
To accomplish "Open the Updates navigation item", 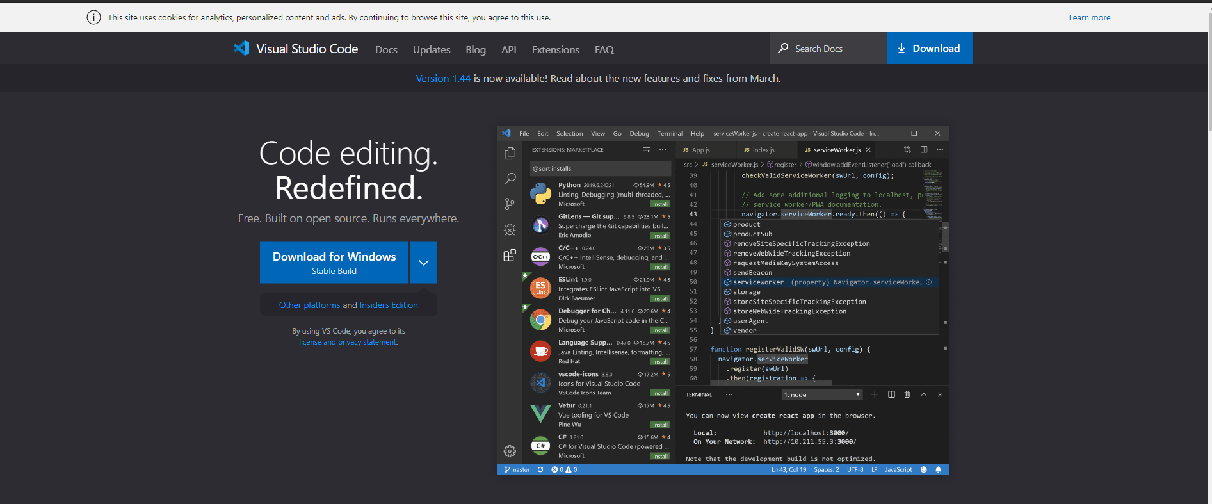I will point(432,49).
